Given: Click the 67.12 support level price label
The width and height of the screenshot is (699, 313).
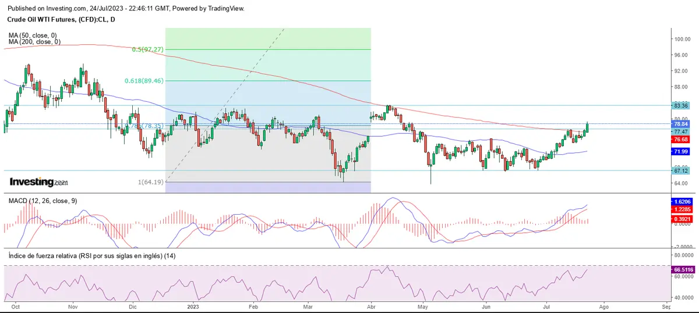Looking at the screenshot, I should (681, 171).
